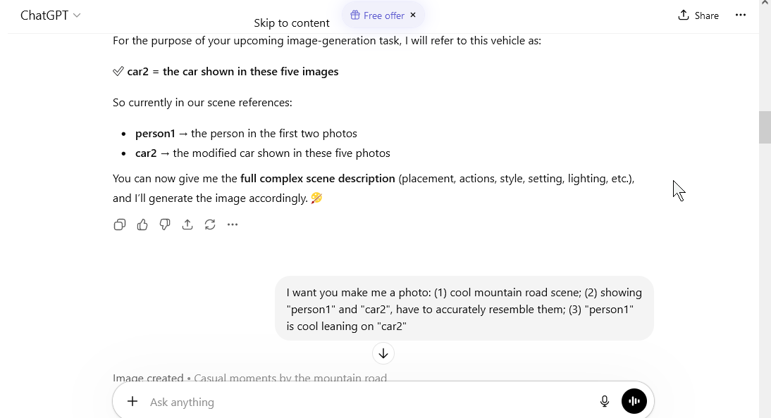Viewport: 771px width, 418px height.
Task: Dismiss the Free offer banner
Action: point(413,15)
